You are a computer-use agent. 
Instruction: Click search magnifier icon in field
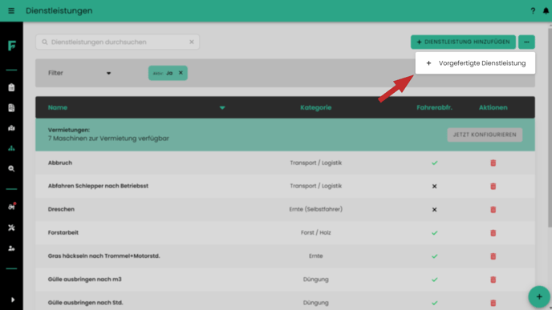[x=45, y=42]
